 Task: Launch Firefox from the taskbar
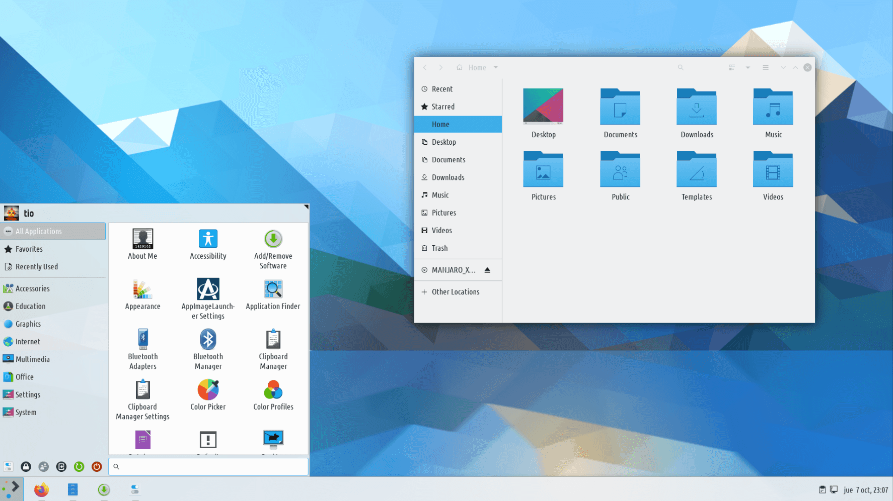[41, 489]
